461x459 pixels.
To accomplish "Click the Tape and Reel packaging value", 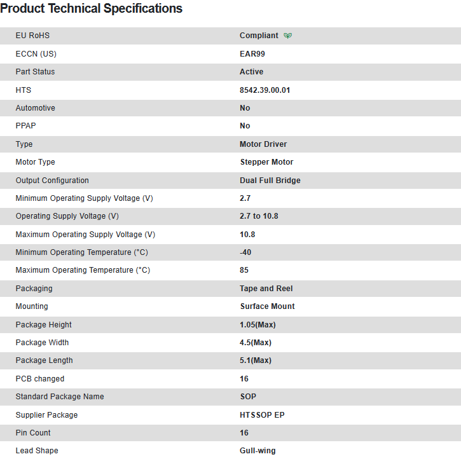I will [x=266, y=289].
